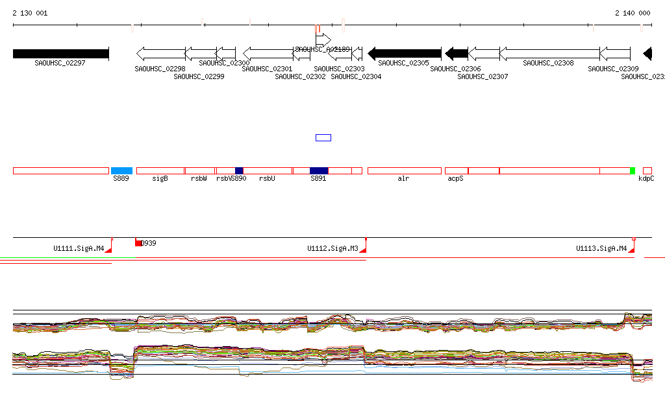Select the U1113.SigA.M4 promoter flag
The height and width of the screenshot is (396, 665).
pos(631,249)
